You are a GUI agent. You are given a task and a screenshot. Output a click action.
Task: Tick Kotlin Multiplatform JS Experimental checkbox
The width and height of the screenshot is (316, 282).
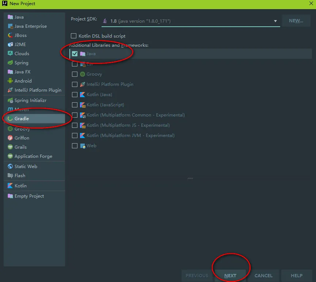75,125
